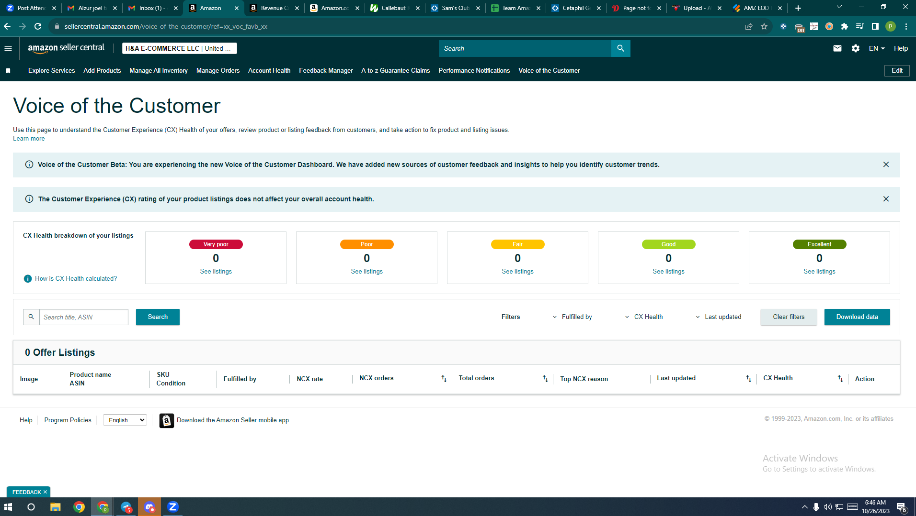Viewport: 916px width, 516px height.
Task: Open the English language select in footer
Action: [x=125, y=420]
